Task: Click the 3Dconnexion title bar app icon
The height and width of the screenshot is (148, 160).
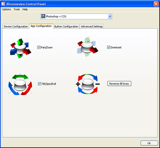Action: (3, 4)
